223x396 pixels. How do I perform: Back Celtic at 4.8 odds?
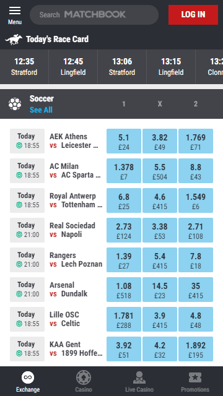pos(196,319)
